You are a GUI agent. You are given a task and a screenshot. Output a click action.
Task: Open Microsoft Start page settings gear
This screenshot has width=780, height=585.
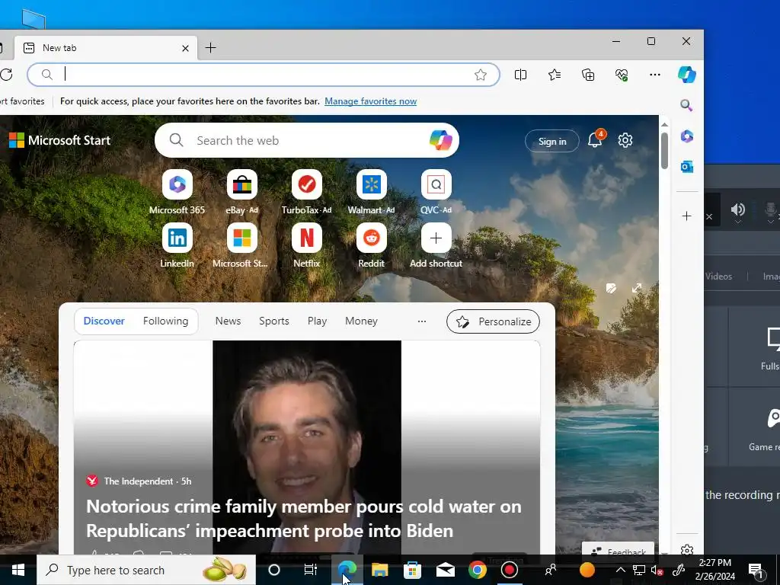click(625, 140)
